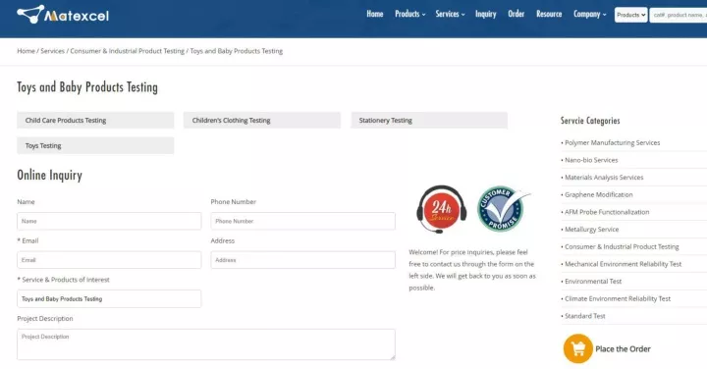
Task: Click the Matexcel logo
Action: click(x=63, y=15)
